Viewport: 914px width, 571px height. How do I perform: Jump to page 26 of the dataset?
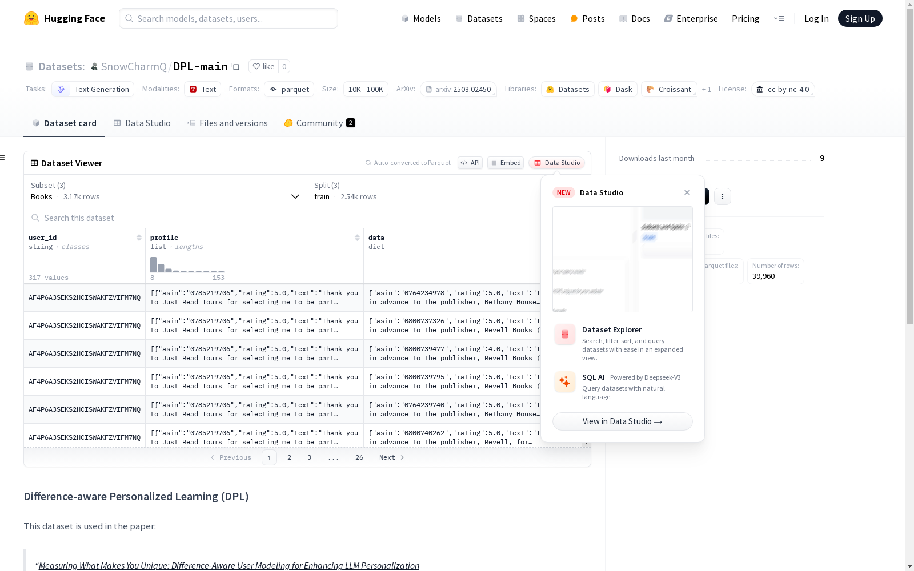(359, 457)
